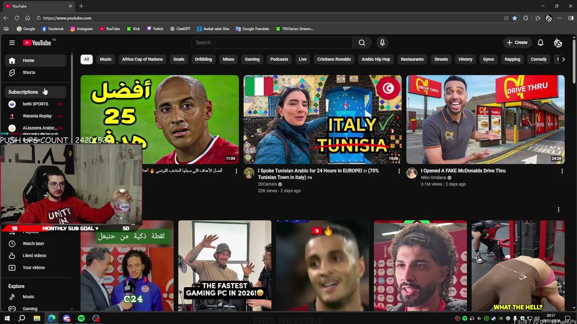This screenshot has height=324, width=577.
Task: Open Your videos in sidebar
Action: 36,268
